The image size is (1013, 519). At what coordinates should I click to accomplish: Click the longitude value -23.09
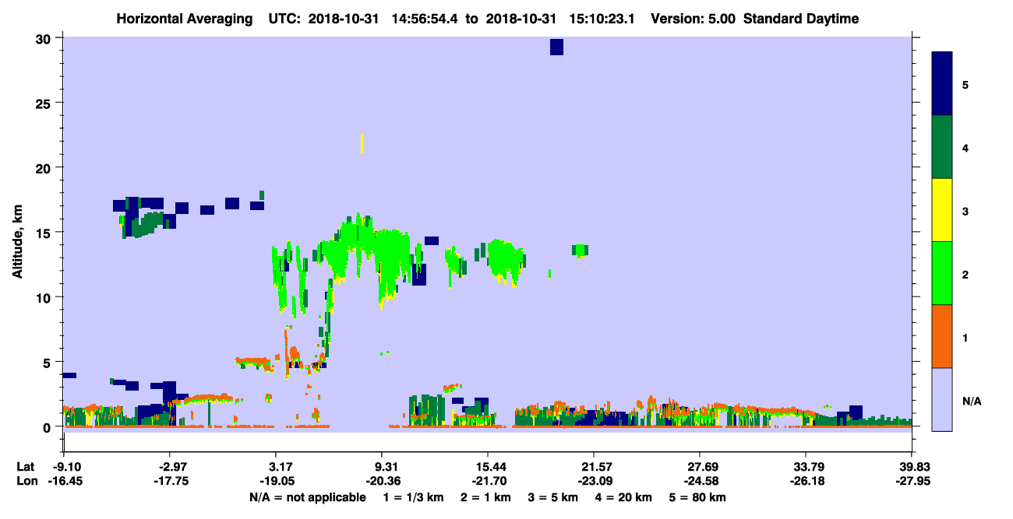pyautogui.click(x=594, y=481)
